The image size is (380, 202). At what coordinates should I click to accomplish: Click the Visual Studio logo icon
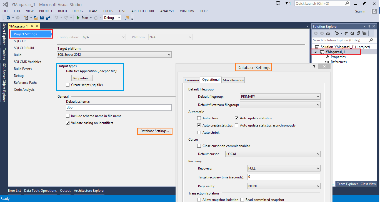6,4
